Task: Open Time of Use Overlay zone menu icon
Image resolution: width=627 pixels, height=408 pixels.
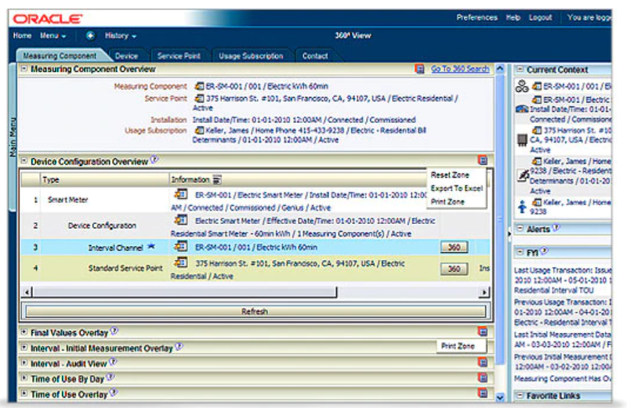Action: (x=483, y=393)
